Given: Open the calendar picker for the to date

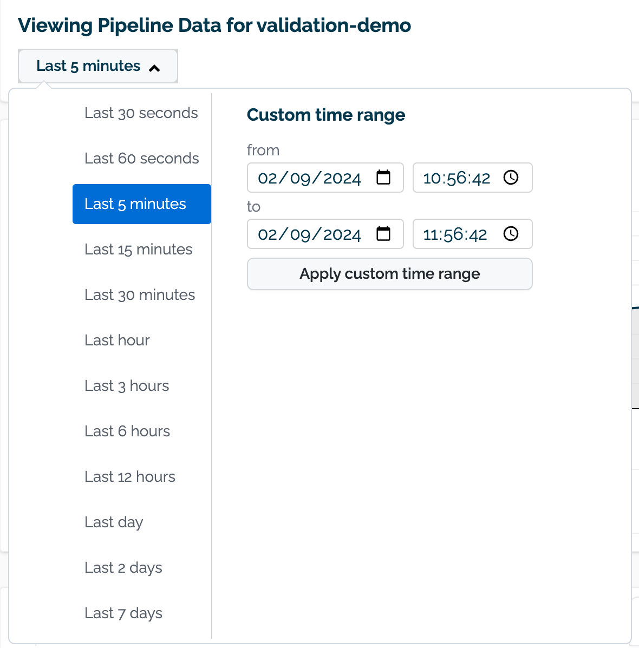Looking at the screenshot, I should [x=384, y=234].
